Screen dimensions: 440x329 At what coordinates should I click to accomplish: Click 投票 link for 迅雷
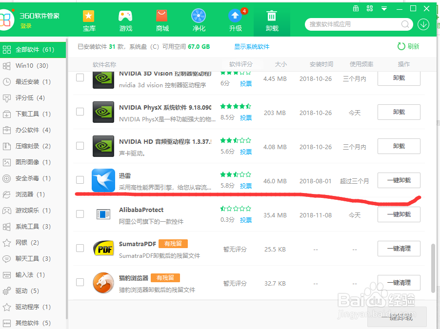(246, 186)
